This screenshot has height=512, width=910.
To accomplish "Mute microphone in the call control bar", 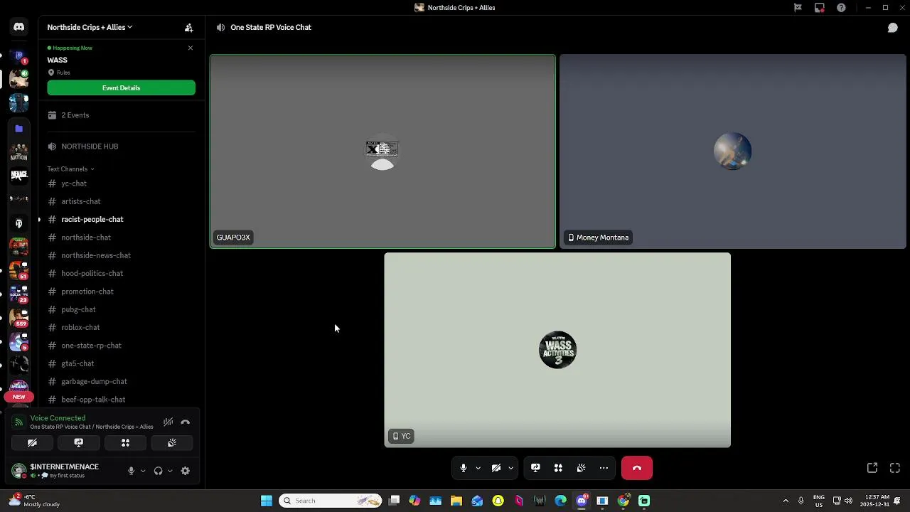I will click(464, 468).
